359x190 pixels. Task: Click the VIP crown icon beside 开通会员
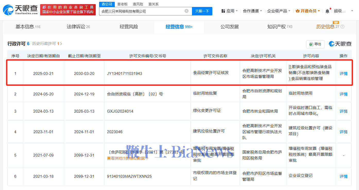tap(297, 11)
